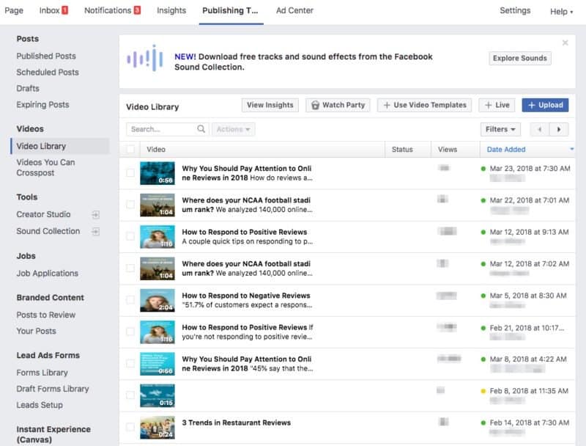This screenshot has width=586, height=446.
Task: Switch to the Insights tab
Action: (x=171, y=10)
